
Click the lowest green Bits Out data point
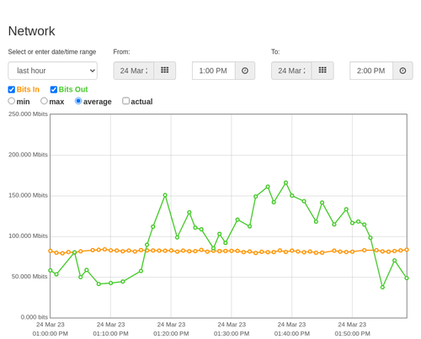[382, 287]
